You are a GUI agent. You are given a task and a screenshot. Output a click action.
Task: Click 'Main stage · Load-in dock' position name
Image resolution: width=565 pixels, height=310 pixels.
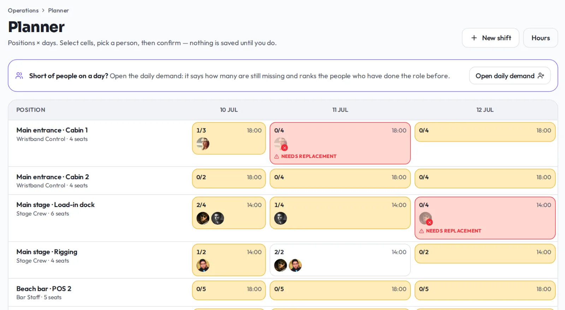55,205
